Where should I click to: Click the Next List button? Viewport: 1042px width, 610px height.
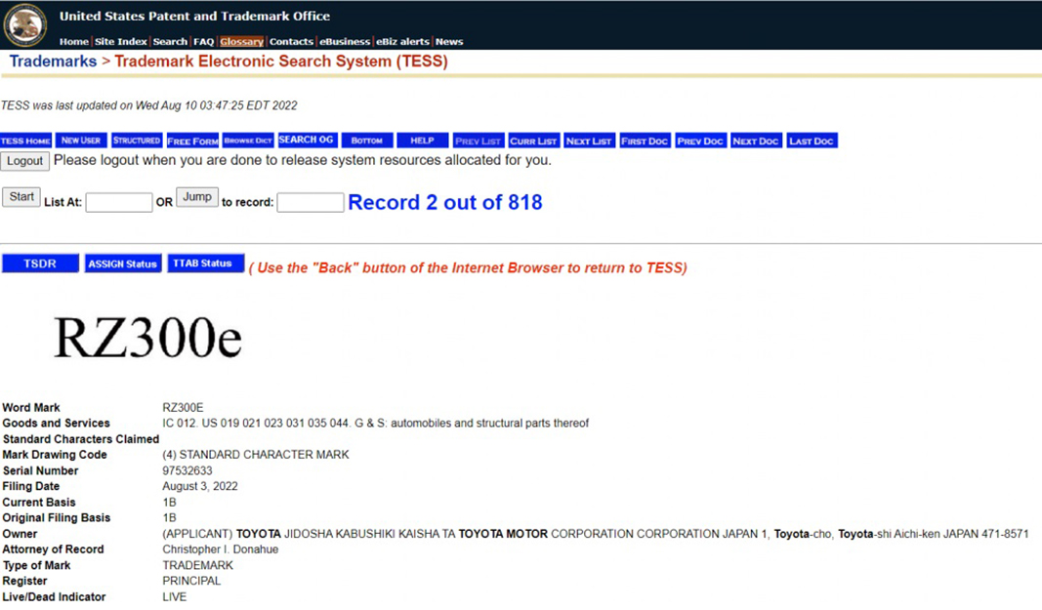point(589,141)
